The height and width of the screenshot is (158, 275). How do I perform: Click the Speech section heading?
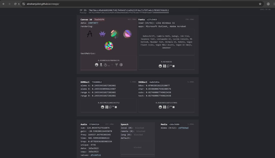coord(124,124)
